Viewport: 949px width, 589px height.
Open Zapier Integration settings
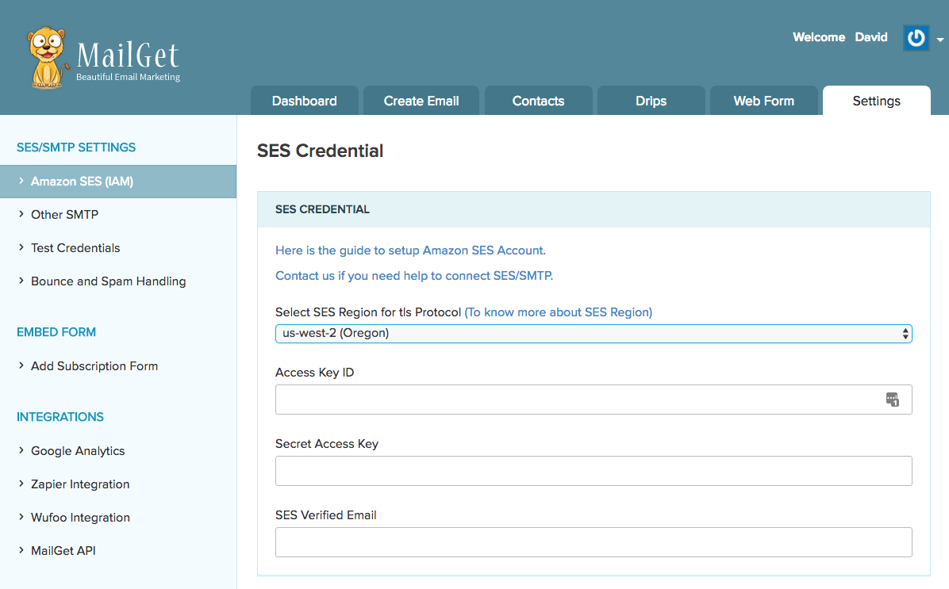coord(79,484)
